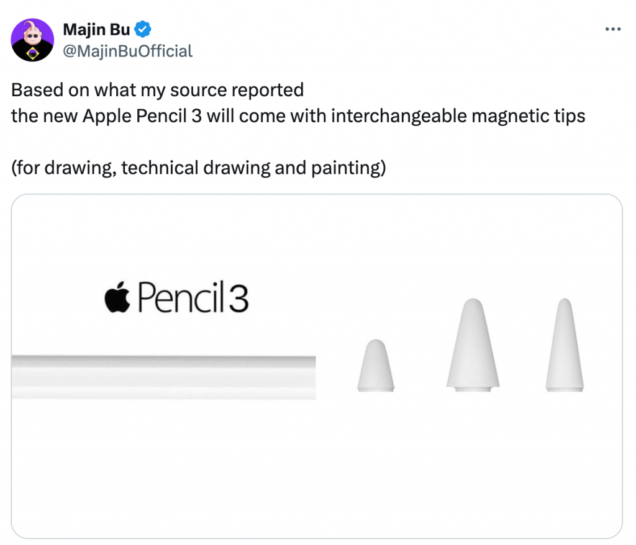Click the "(for drawing, technical drawing and painting)" line
The image size is (636, 545).
tap(198, 168)
